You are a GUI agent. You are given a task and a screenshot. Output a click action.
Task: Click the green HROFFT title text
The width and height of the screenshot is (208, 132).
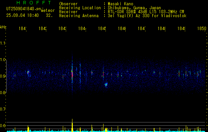point(34,3)
